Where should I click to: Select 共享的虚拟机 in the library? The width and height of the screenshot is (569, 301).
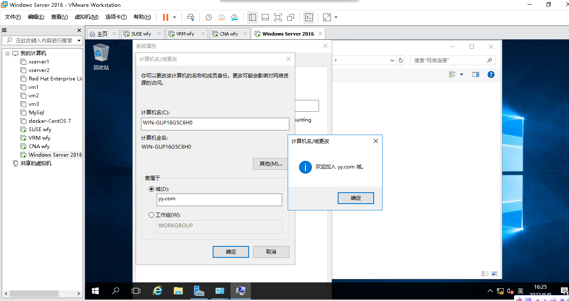click(x=36, y=163)
